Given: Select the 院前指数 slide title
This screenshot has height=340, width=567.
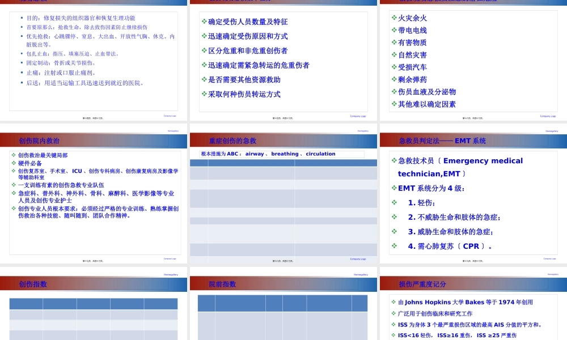Looking at the screenshot, I should 222,284.
